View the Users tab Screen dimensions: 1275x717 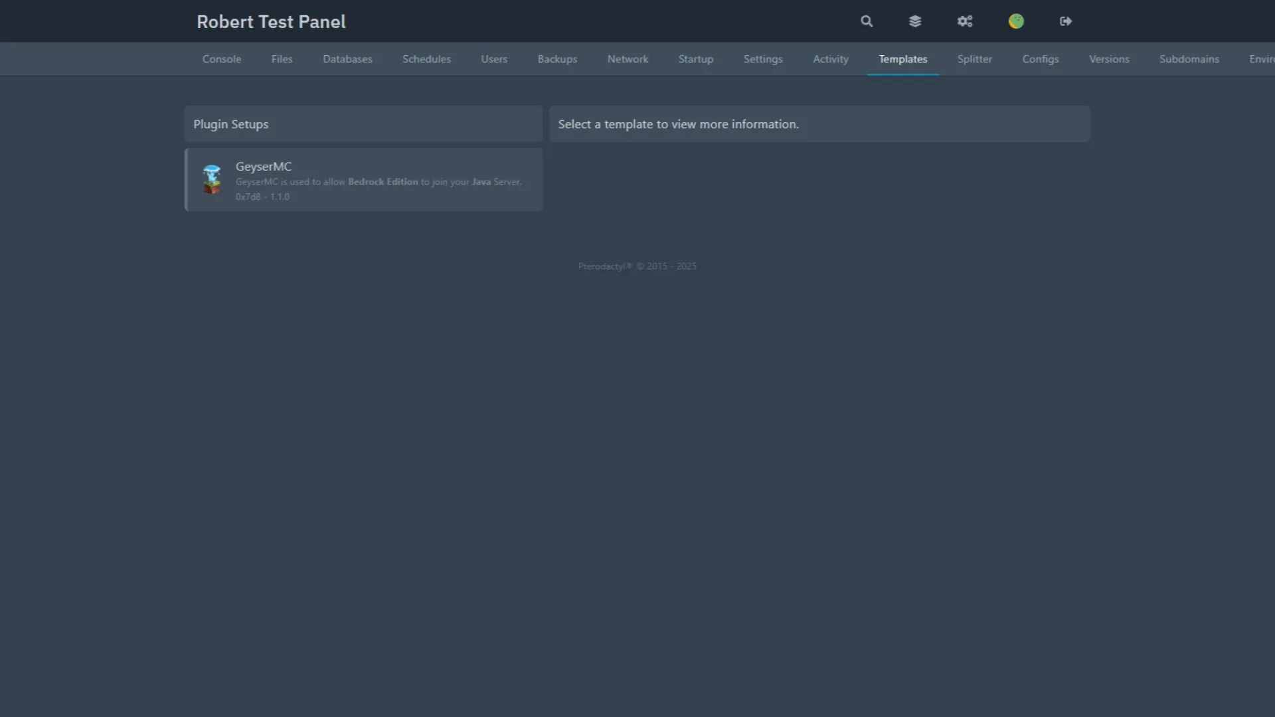(x=493, y=58)
